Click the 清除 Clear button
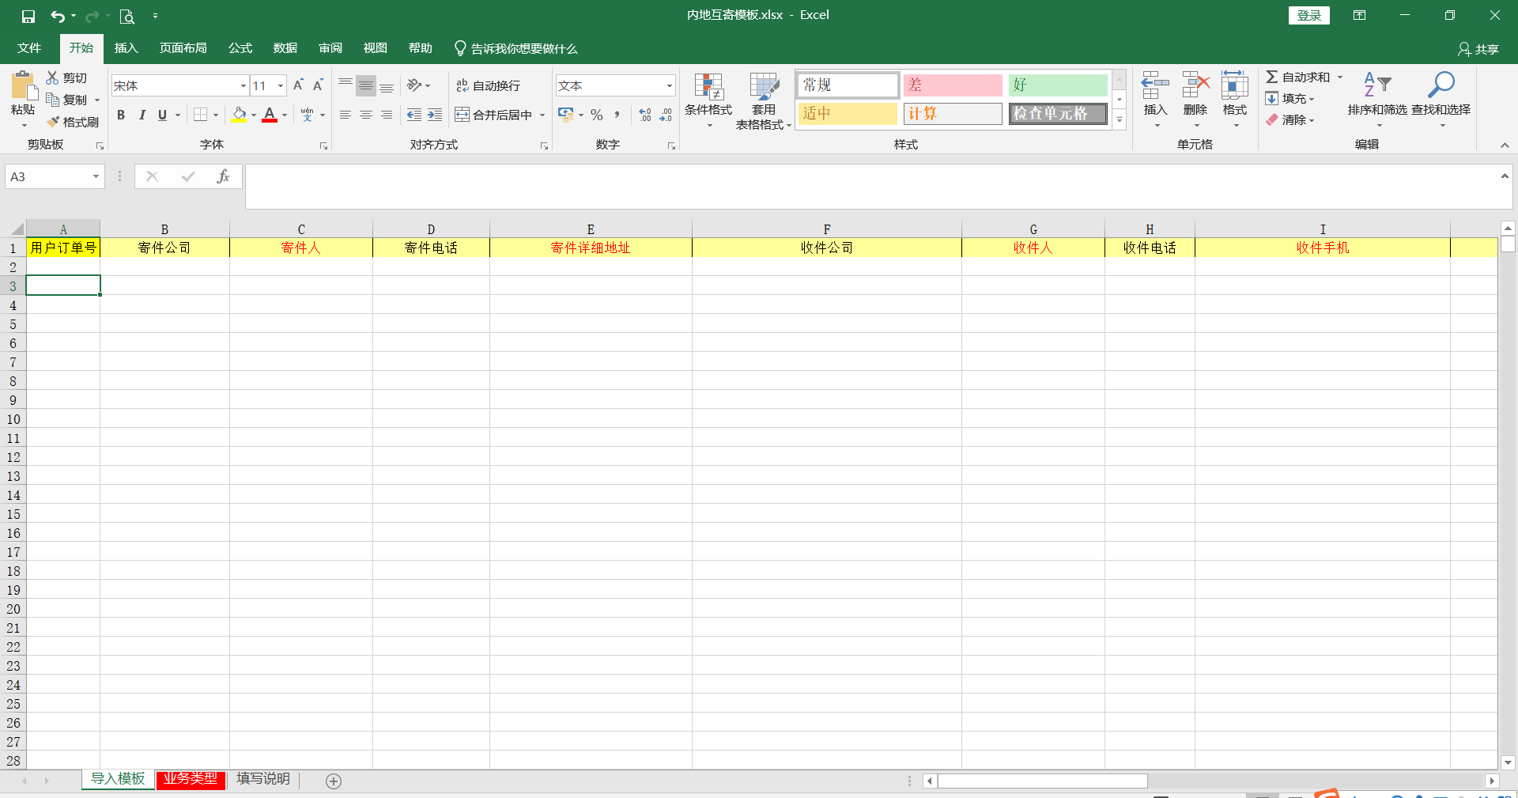Viewport: 1518px width, 798px height. 1290,119
